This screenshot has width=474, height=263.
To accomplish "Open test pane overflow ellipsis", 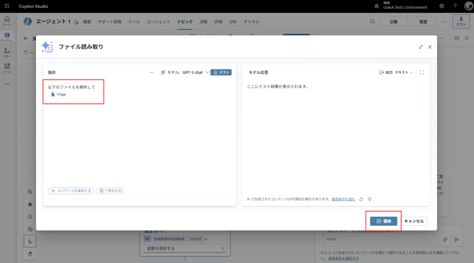I will (442, 38).
